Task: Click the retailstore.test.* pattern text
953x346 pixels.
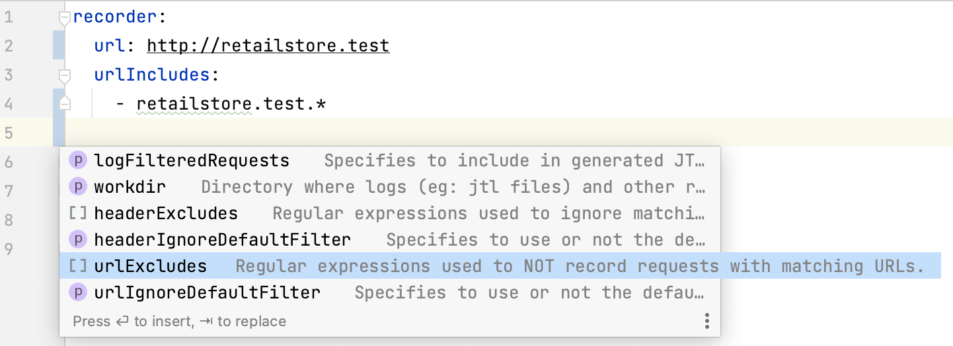Action: coord(231,104)
